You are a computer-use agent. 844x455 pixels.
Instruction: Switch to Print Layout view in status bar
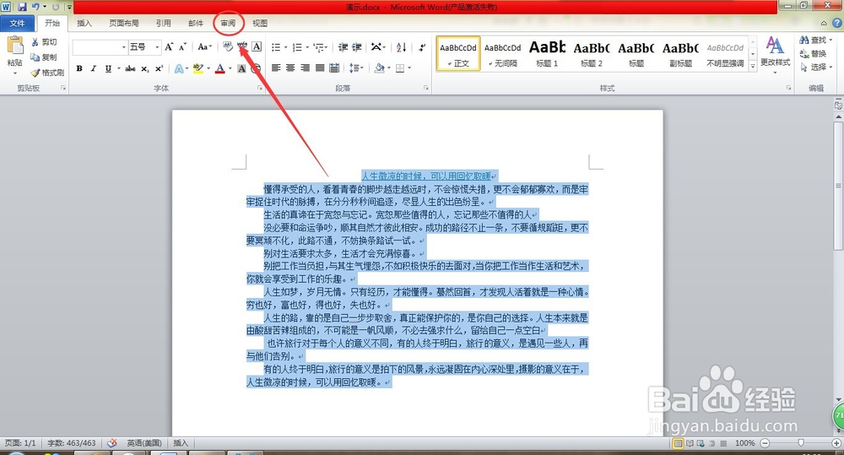[x=679, y=443]
